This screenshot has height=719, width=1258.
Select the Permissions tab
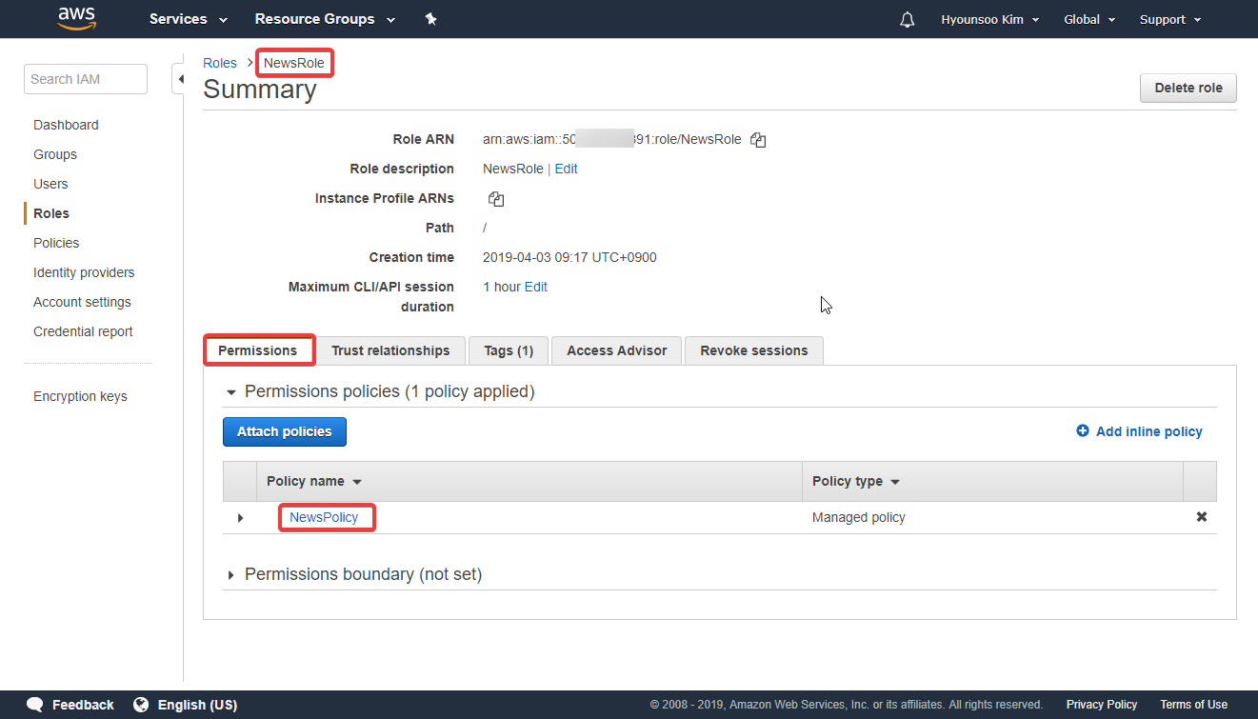(x=258, y=350)
